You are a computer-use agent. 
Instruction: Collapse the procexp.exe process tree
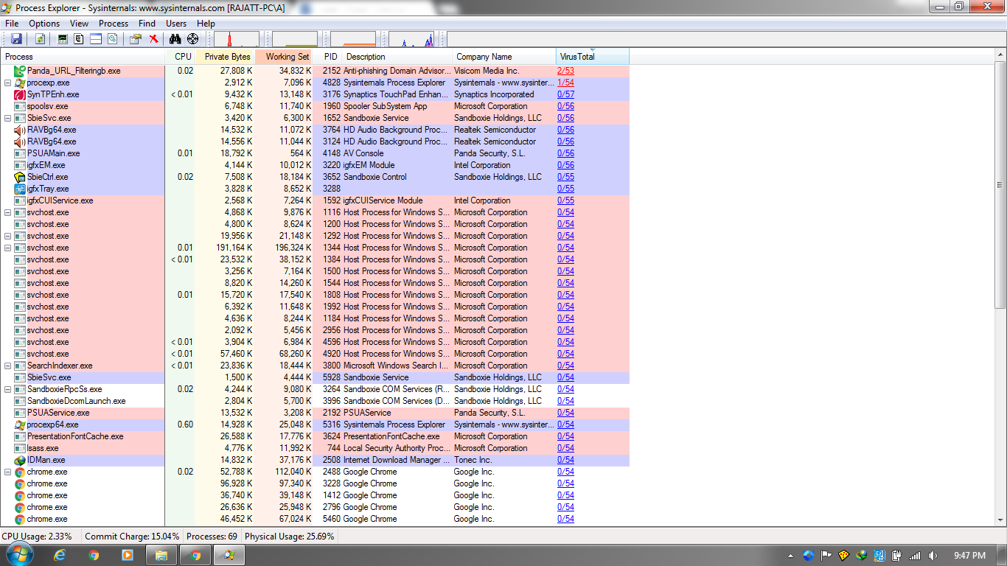pos(8,83)
